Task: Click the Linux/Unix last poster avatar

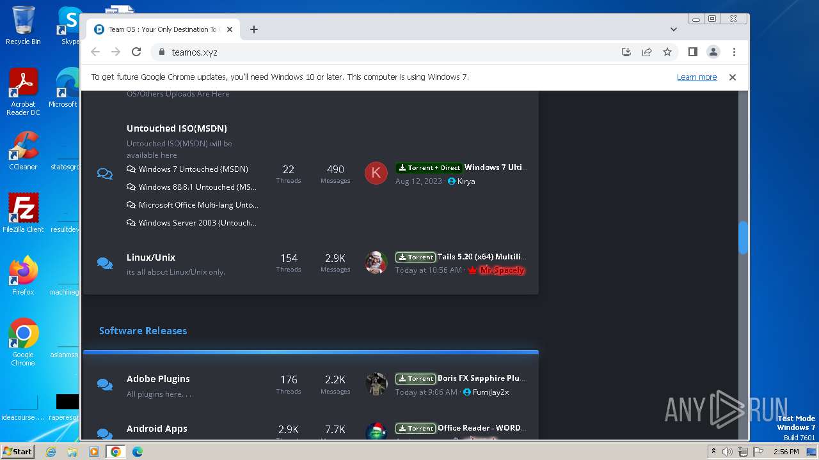Action: click(376, 263)
